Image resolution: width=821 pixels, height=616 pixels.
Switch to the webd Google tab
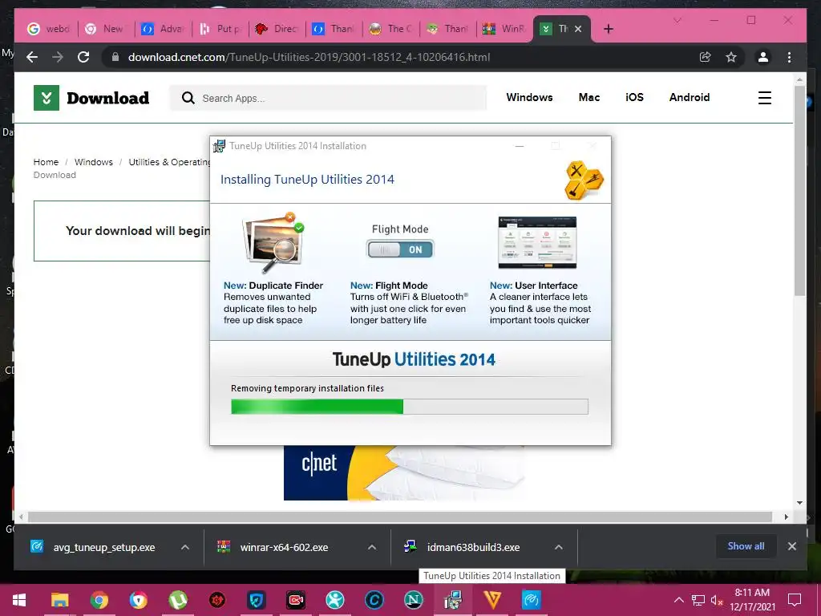pos(48,29)
